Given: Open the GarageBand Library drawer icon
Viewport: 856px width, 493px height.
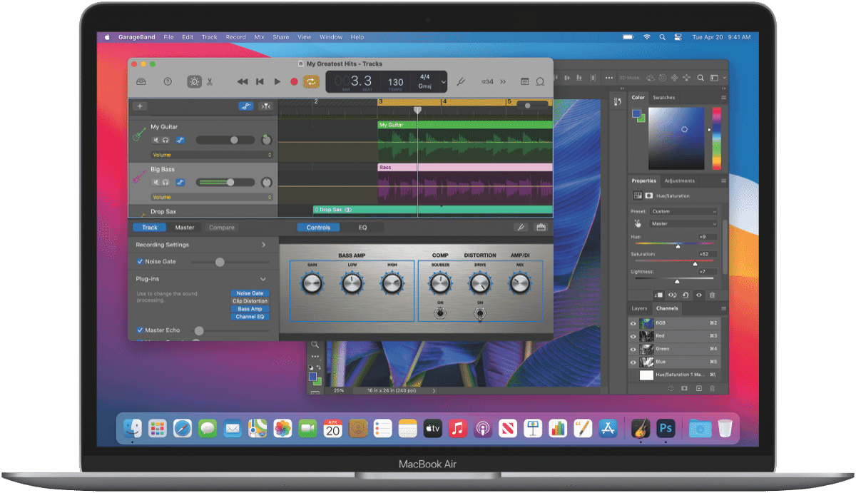Looking at the screenshot, I should (x=141, y=82).
